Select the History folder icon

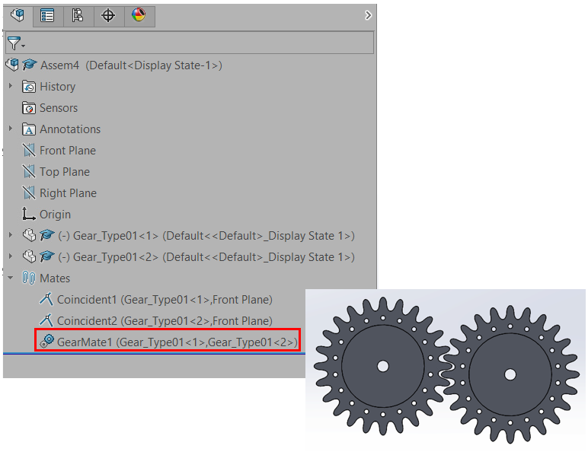click(29, 87)
